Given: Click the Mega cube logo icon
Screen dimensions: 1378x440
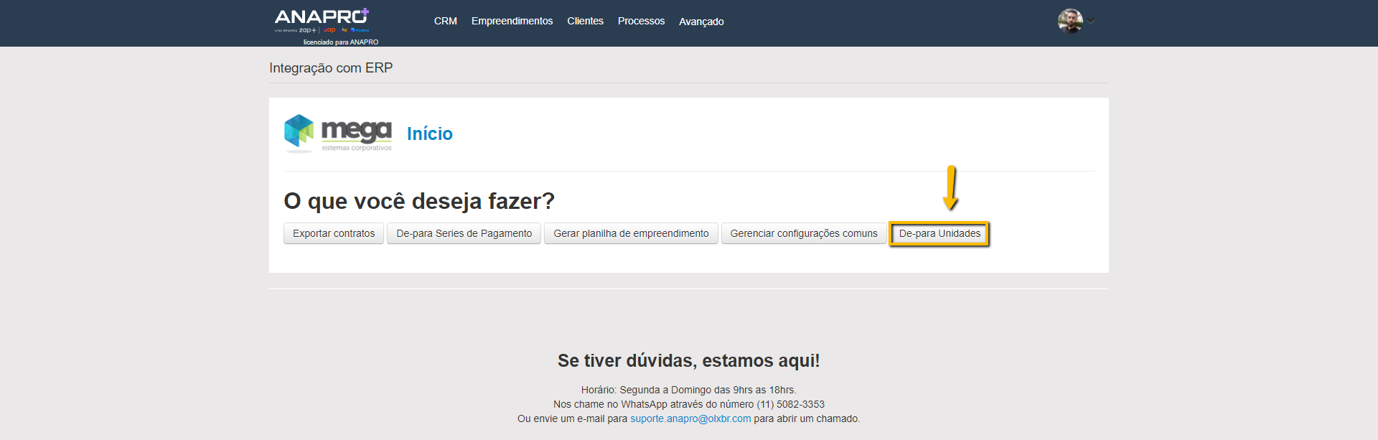Looking at the screenshot, I should tap(299, 132).
